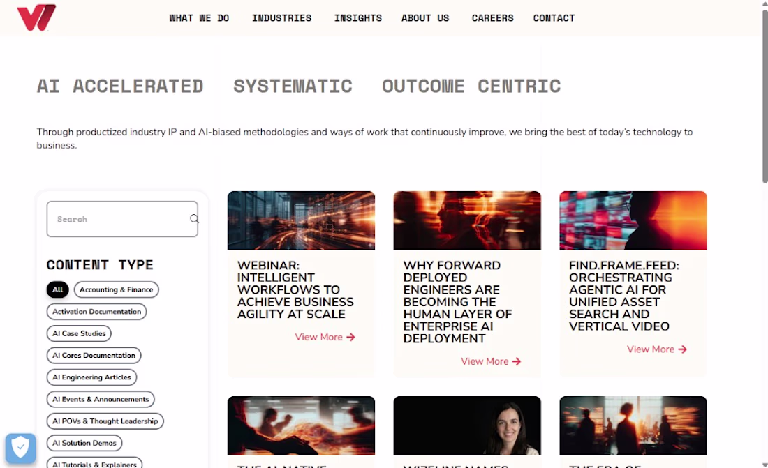Open Why Forward Deployed Engineers article title
The image size is (768, 468).
click(x=457, y=301)
